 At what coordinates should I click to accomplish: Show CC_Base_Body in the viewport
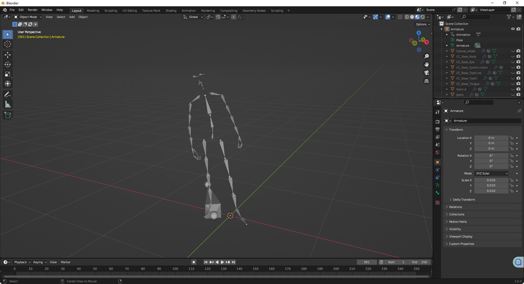coord(513,57)
